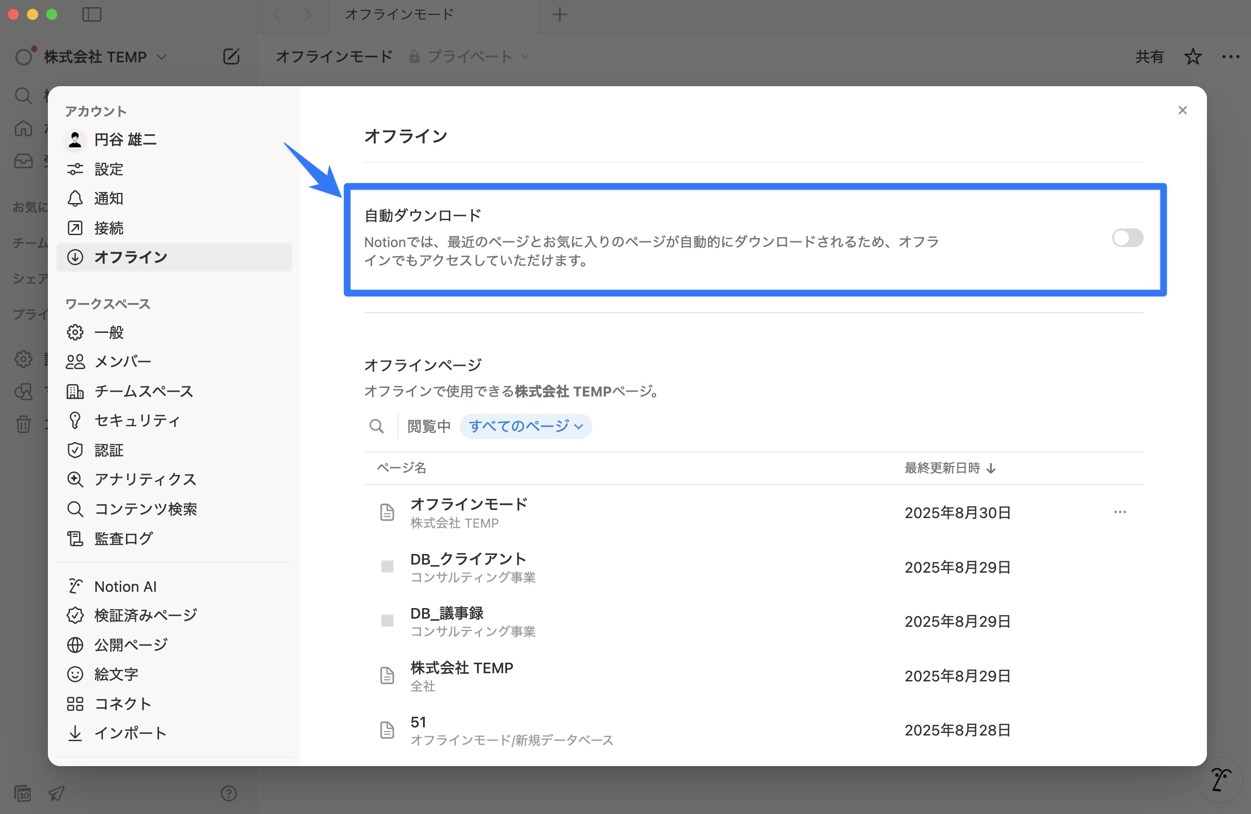Open the 円谷 雄二 account profile

point(174,139)
